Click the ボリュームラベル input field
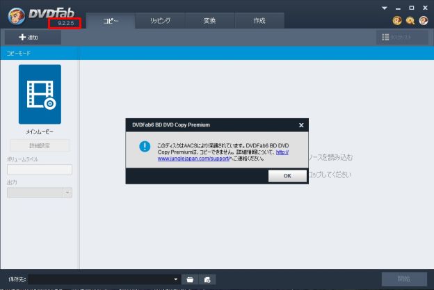Viewport: 434px width, 290px height. (40, 170)
